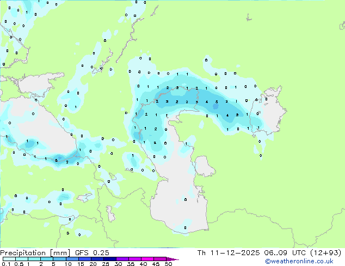Viewport: 345px width, 266px height.
Task: Pick the 25–30 mm navy legend swatch
Action: click(x=110, y=259)
